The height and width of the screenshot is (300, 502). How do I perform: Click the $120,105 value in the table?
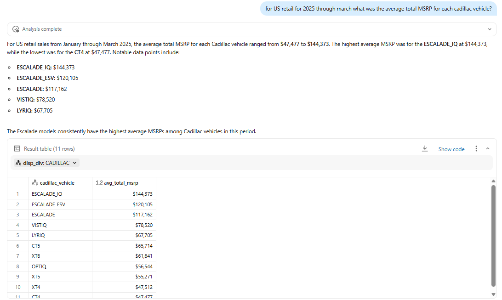pyautogui.click(x=143, y=205)
